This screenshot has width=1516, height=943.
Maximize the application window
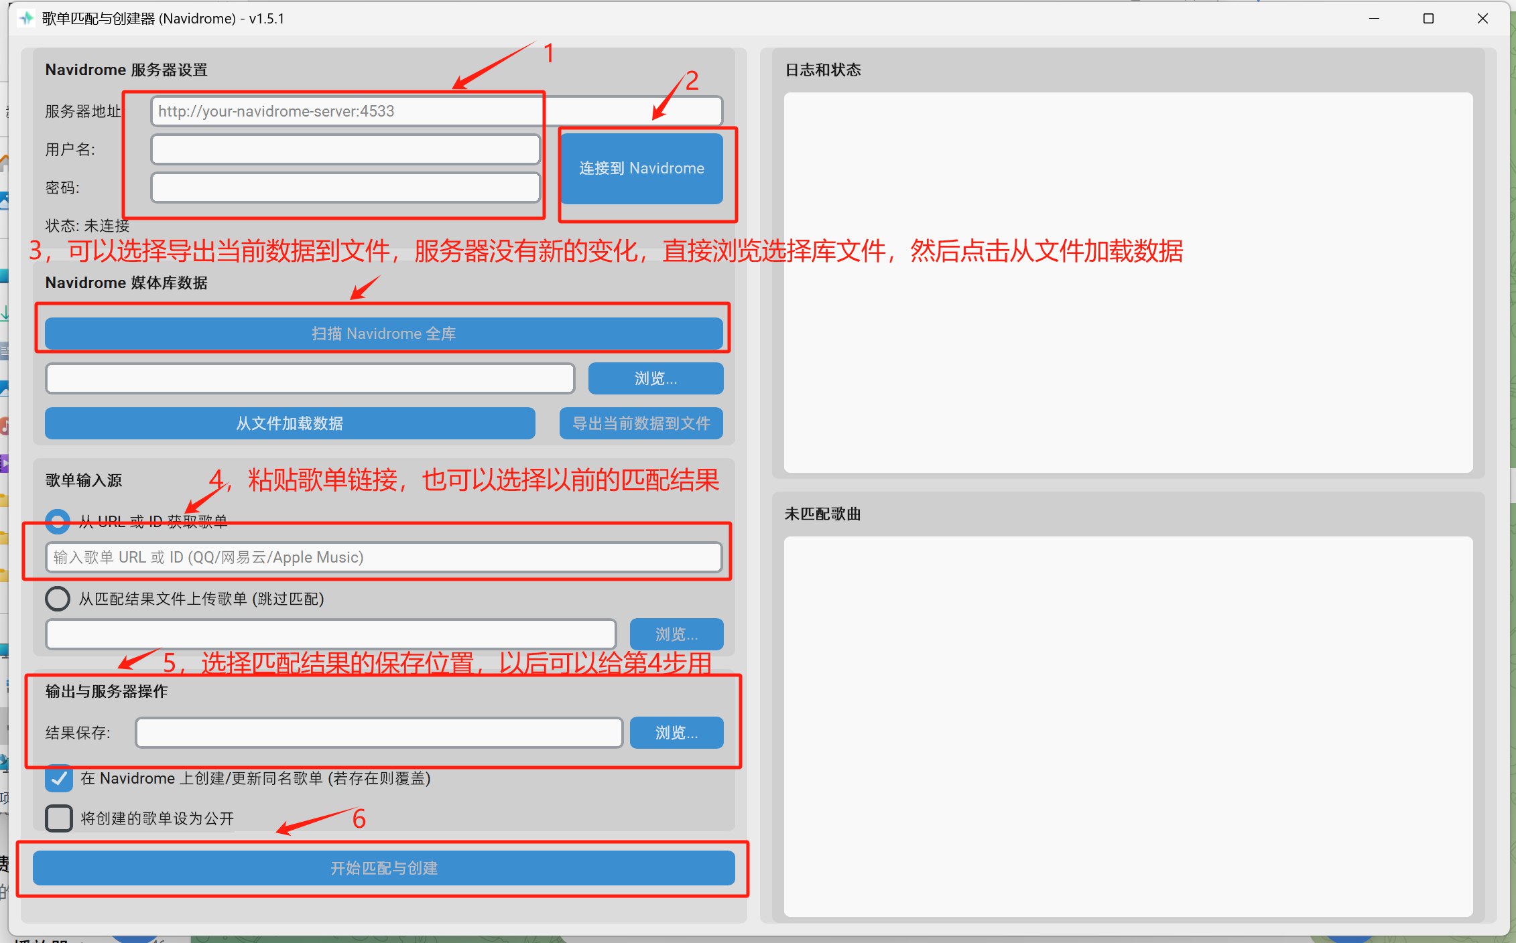(x=1428, y=18)
